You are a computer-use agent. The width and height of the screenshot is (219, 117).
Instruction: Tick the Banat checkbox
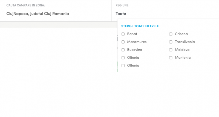coord(123,34)
